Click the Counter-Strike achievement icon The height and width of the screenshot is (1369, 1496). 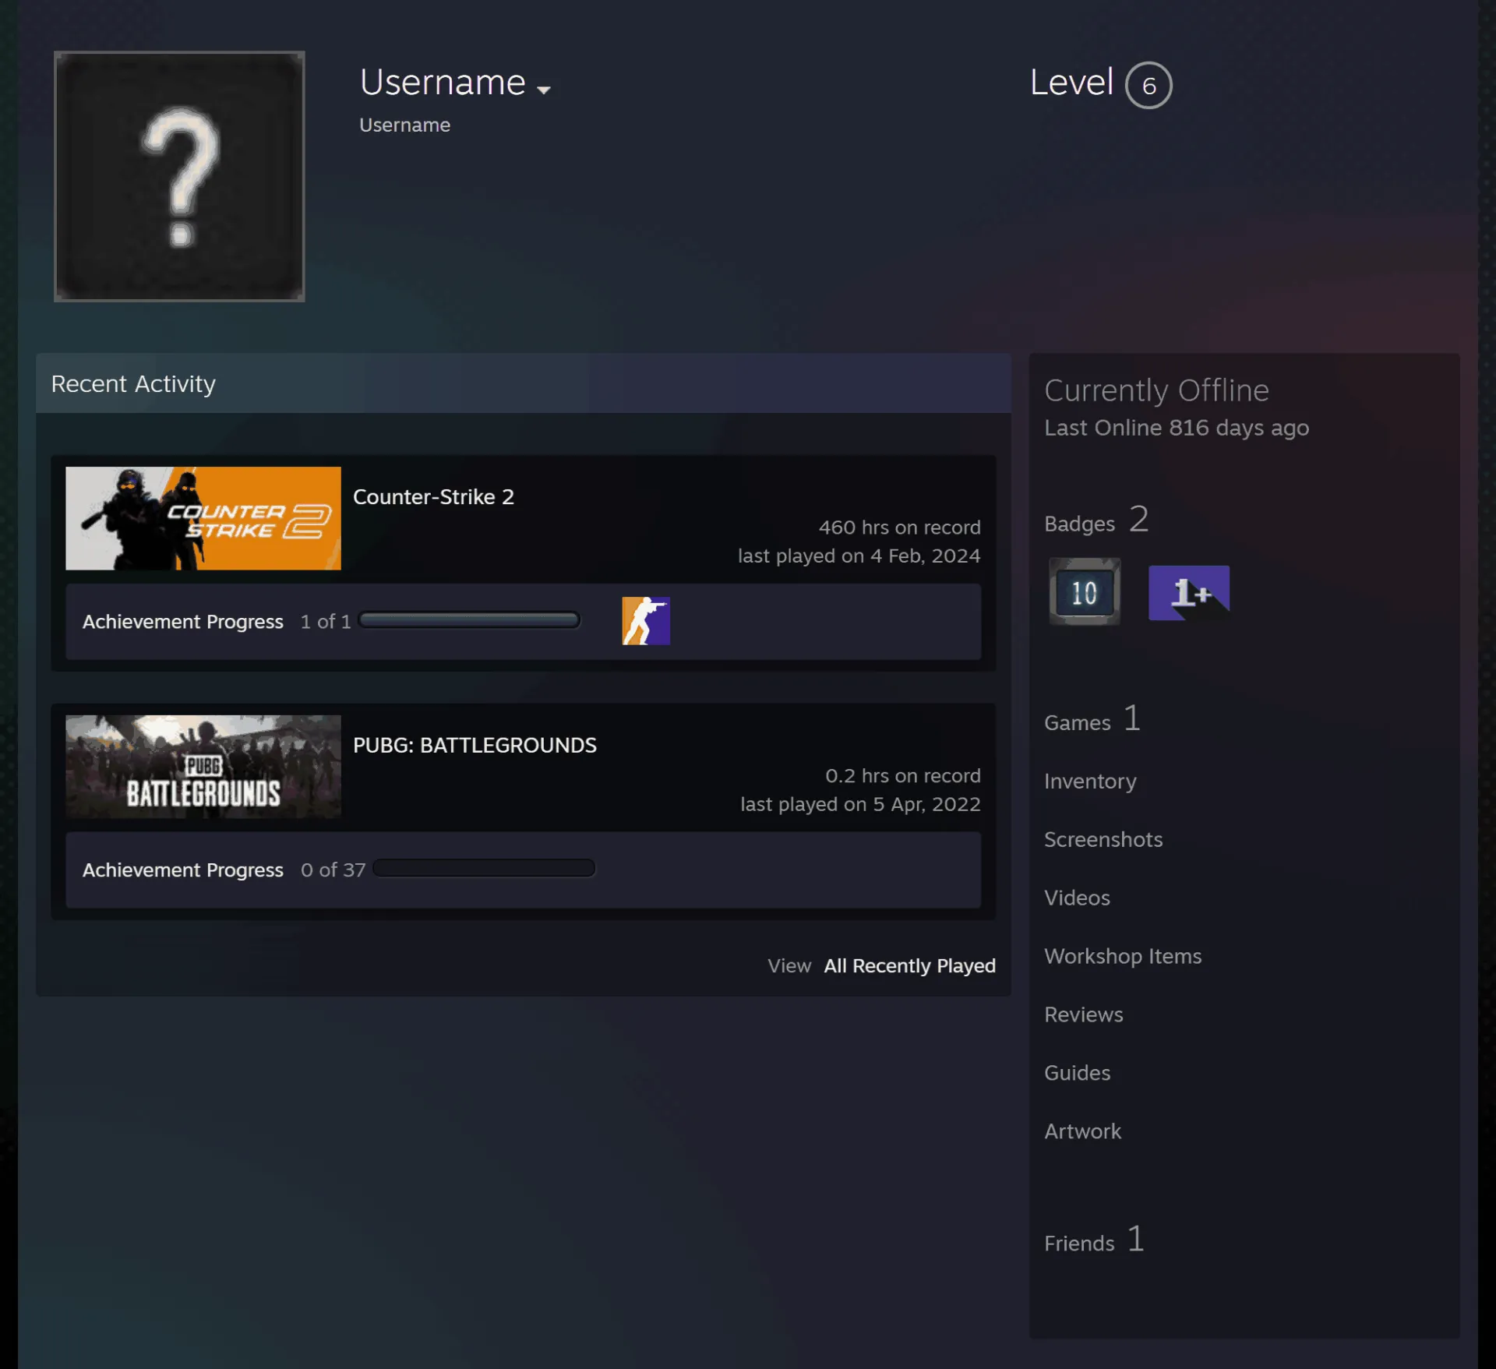coord(646,621)
